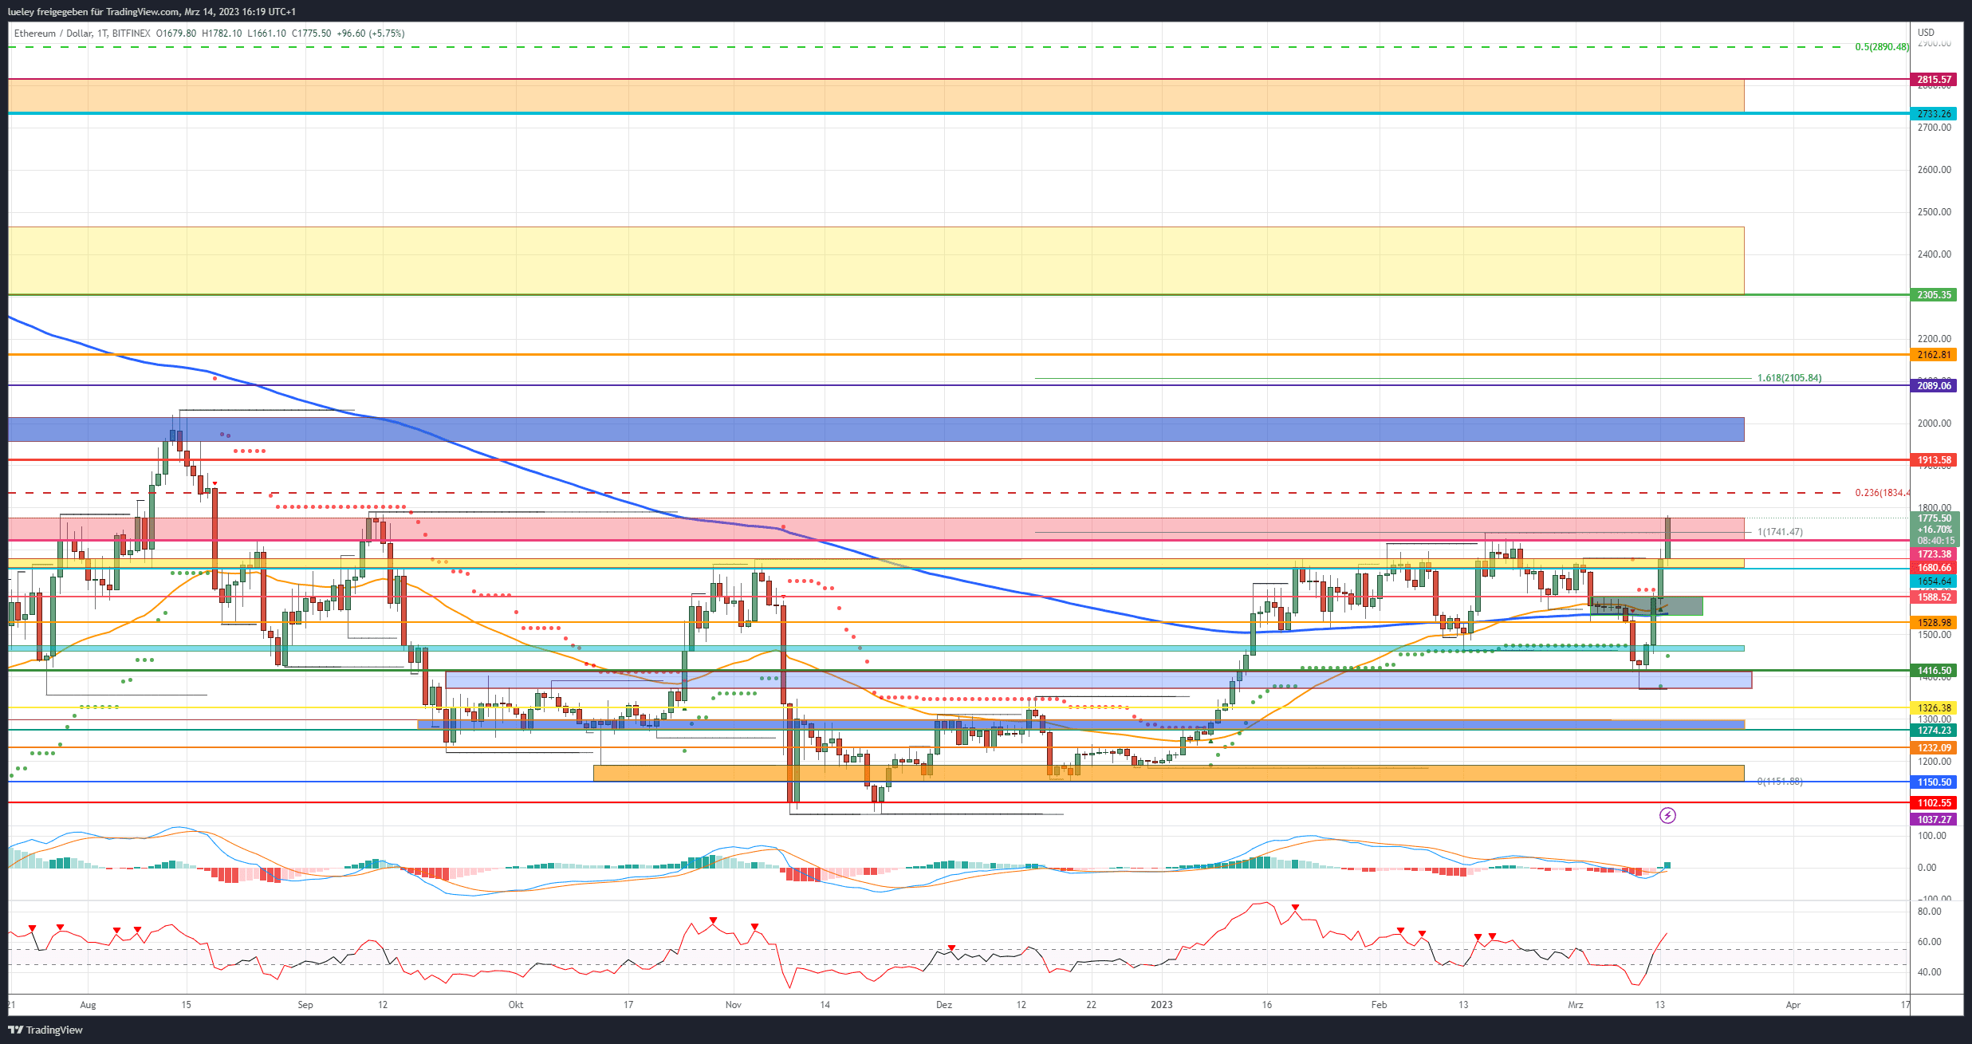The height and width of the screenshot is (1044, 1972).
Task: Click the header text 'lueley freigegeben für TradingView.com'
Action: 93,12
